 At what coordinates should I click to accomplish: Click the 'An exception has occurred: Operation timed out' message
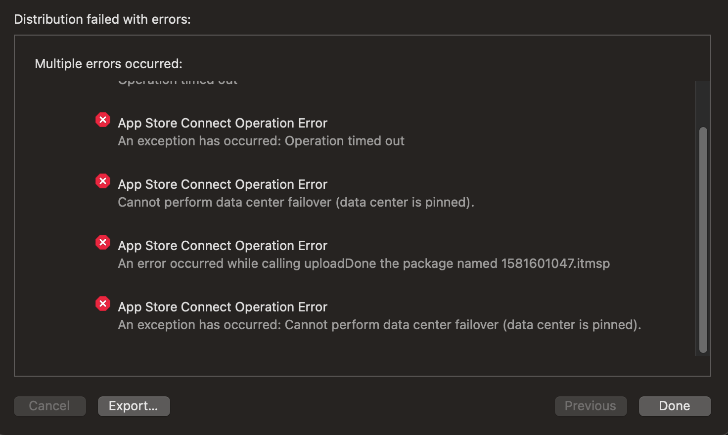click(x=261, y=141)
